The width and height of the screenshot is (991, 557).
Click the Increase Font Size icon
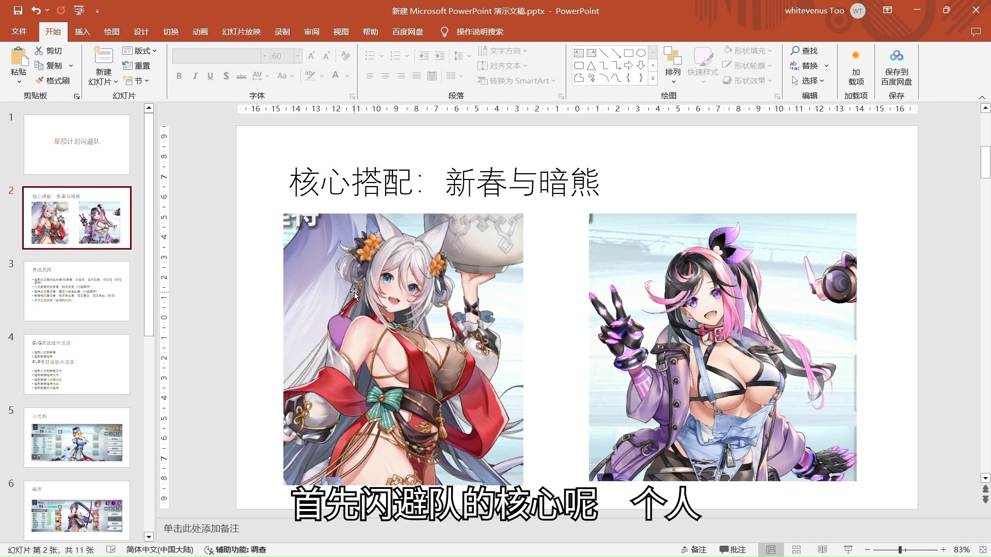tap(311, 56)
